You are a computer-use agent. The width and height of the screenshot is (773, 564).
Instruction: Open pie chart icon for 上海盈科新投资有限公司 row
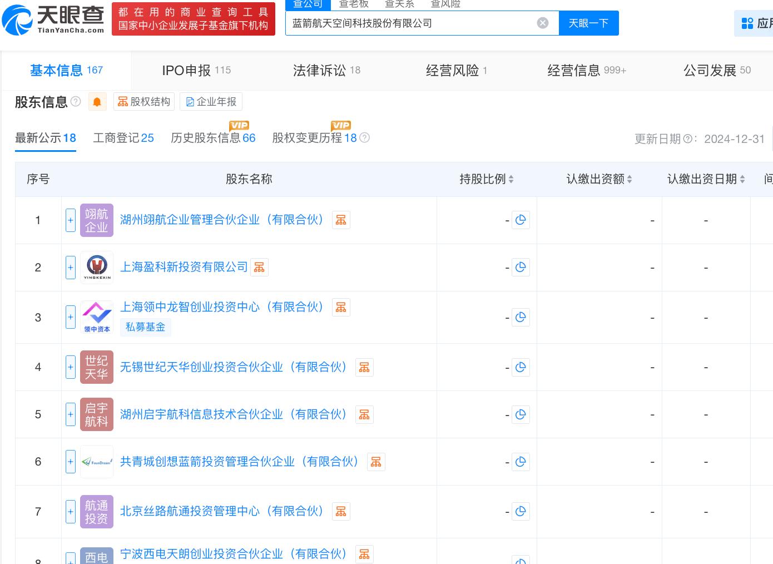point(521,267)
